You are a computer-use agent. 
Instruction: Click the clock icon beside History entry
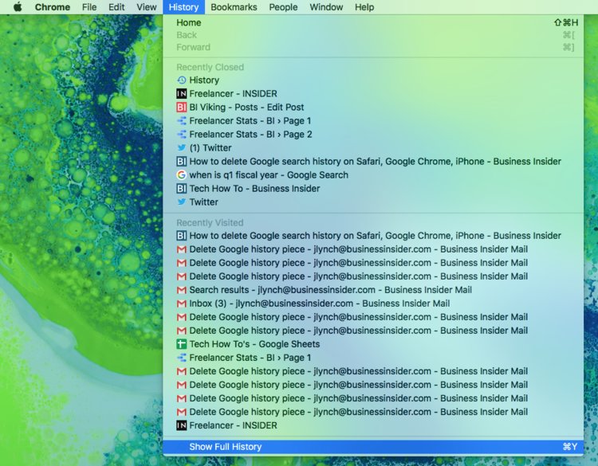181,80
